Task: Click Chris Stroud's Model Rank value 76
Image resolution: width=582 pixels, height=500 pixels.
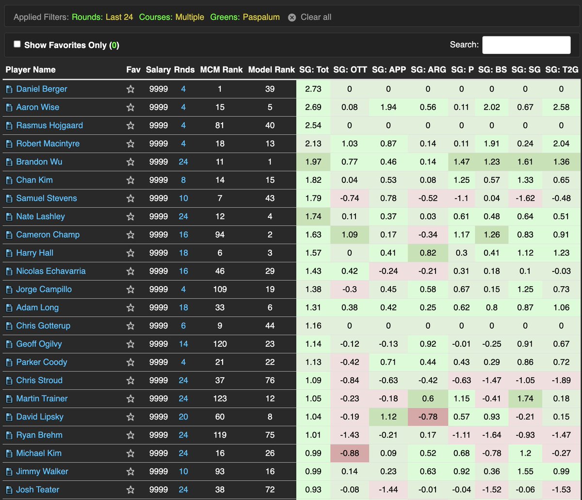Action: tap(270, 381)
